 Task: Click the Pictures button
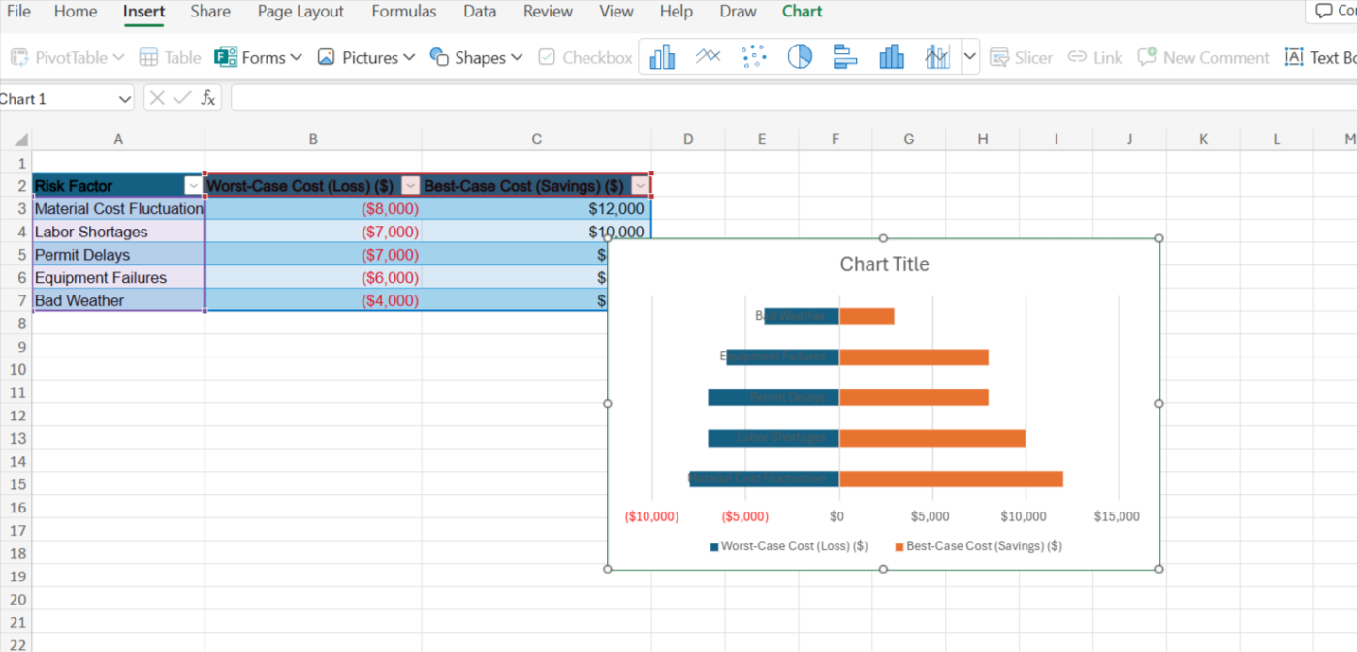pyautogui.click(x=365, y=57)
